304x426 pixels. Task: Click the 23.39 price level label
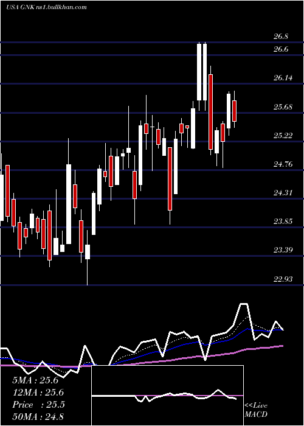tap(283, 250)
